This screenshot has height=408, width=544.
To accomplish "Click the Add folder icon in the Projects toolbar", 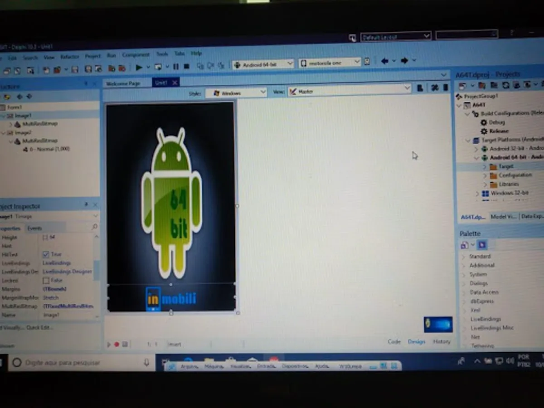I will 482,85.
